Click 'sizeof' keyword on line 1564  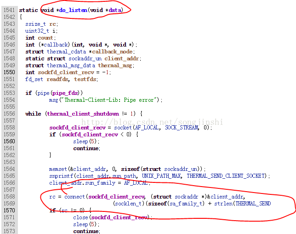tap(130, 169)
